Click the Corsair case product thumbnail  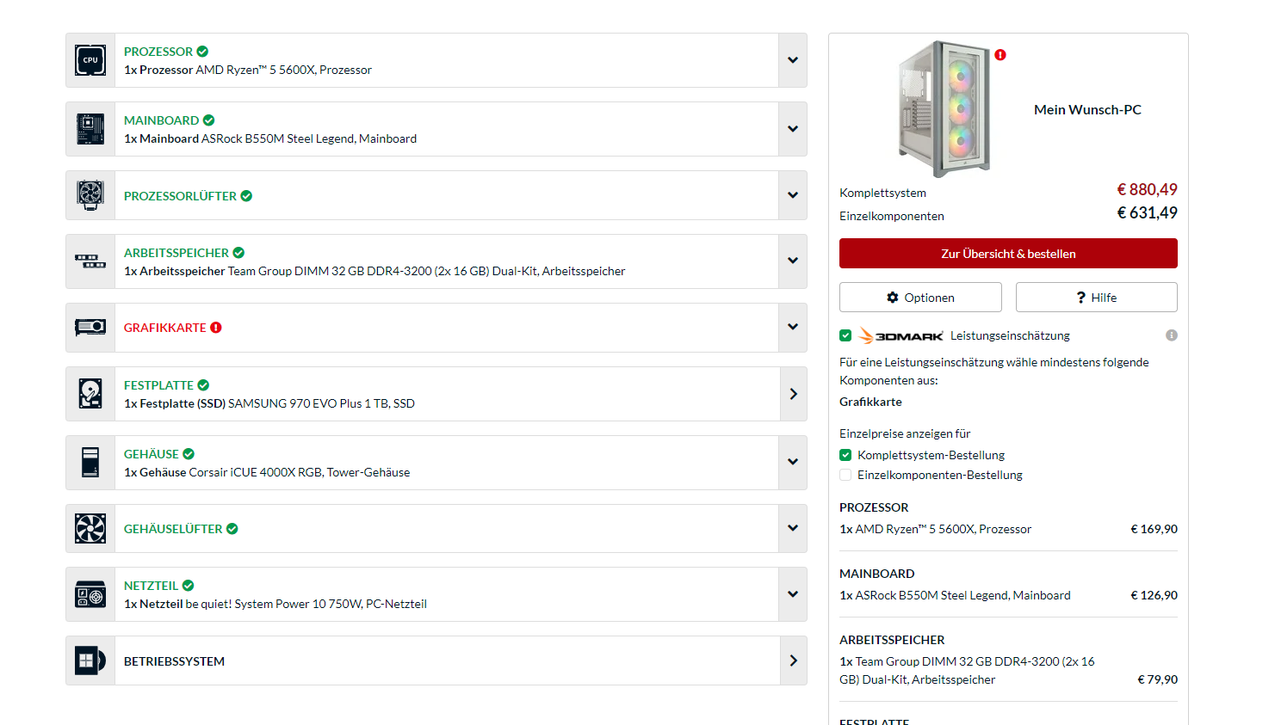tap(944, 109)
